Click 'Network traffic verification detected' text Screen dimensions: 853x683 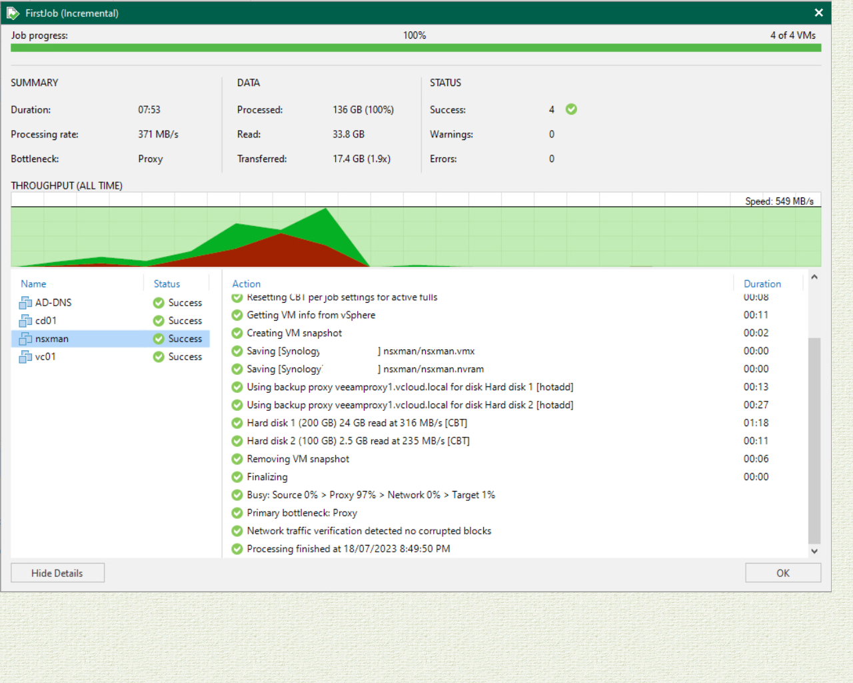(369, 531)
